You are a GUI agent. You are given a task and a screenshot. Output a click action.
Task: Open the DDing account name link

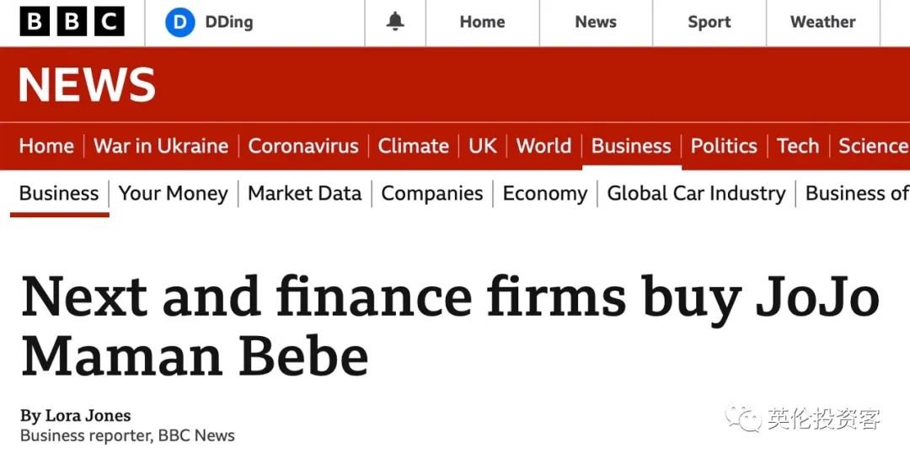(228, 23)
